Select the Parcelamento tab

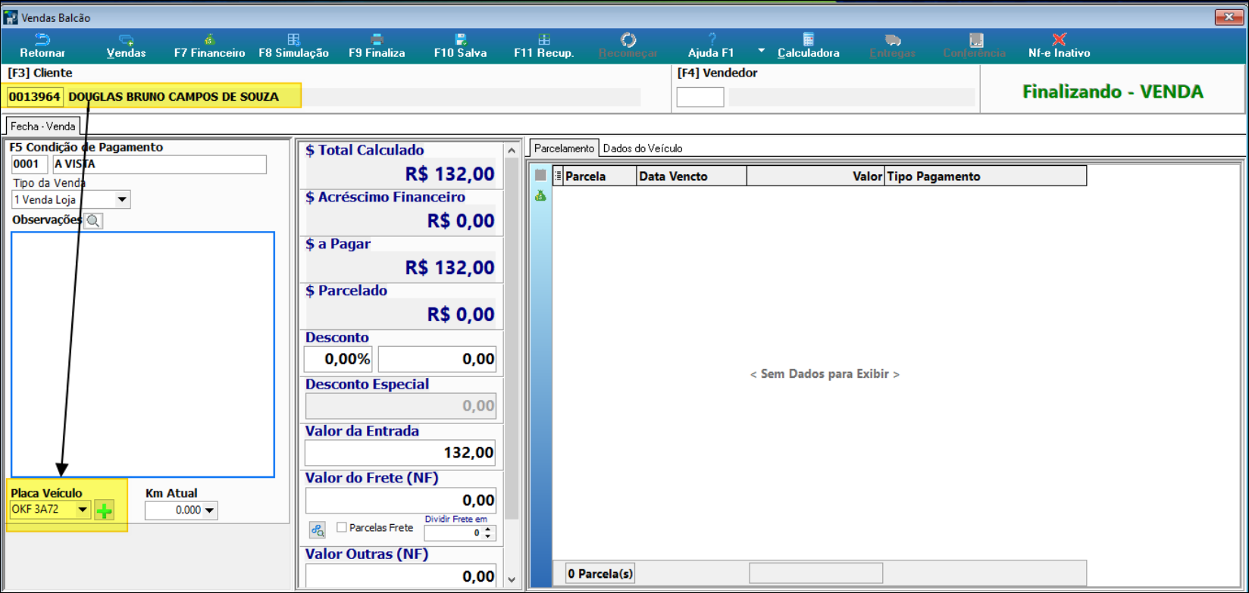click(x=564, y=148)
